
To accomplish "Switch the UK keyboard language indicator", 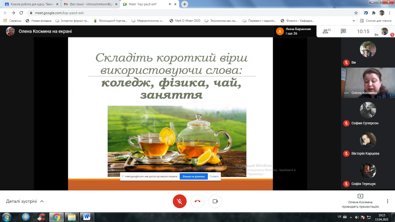I will click(339, 217).
